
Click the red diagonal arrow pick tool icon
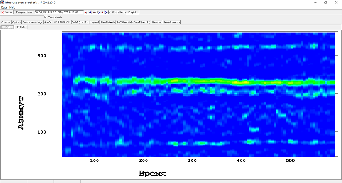pos(86,12)
